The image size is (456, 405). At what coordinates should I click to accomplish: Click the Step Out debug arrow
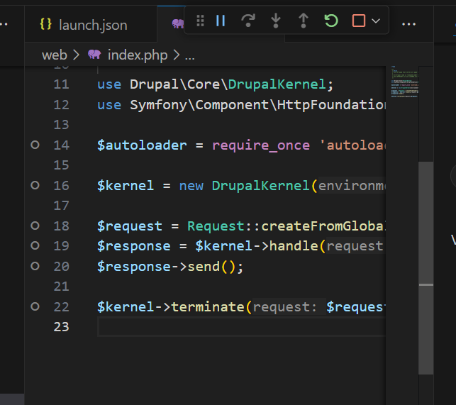point(304,21)
